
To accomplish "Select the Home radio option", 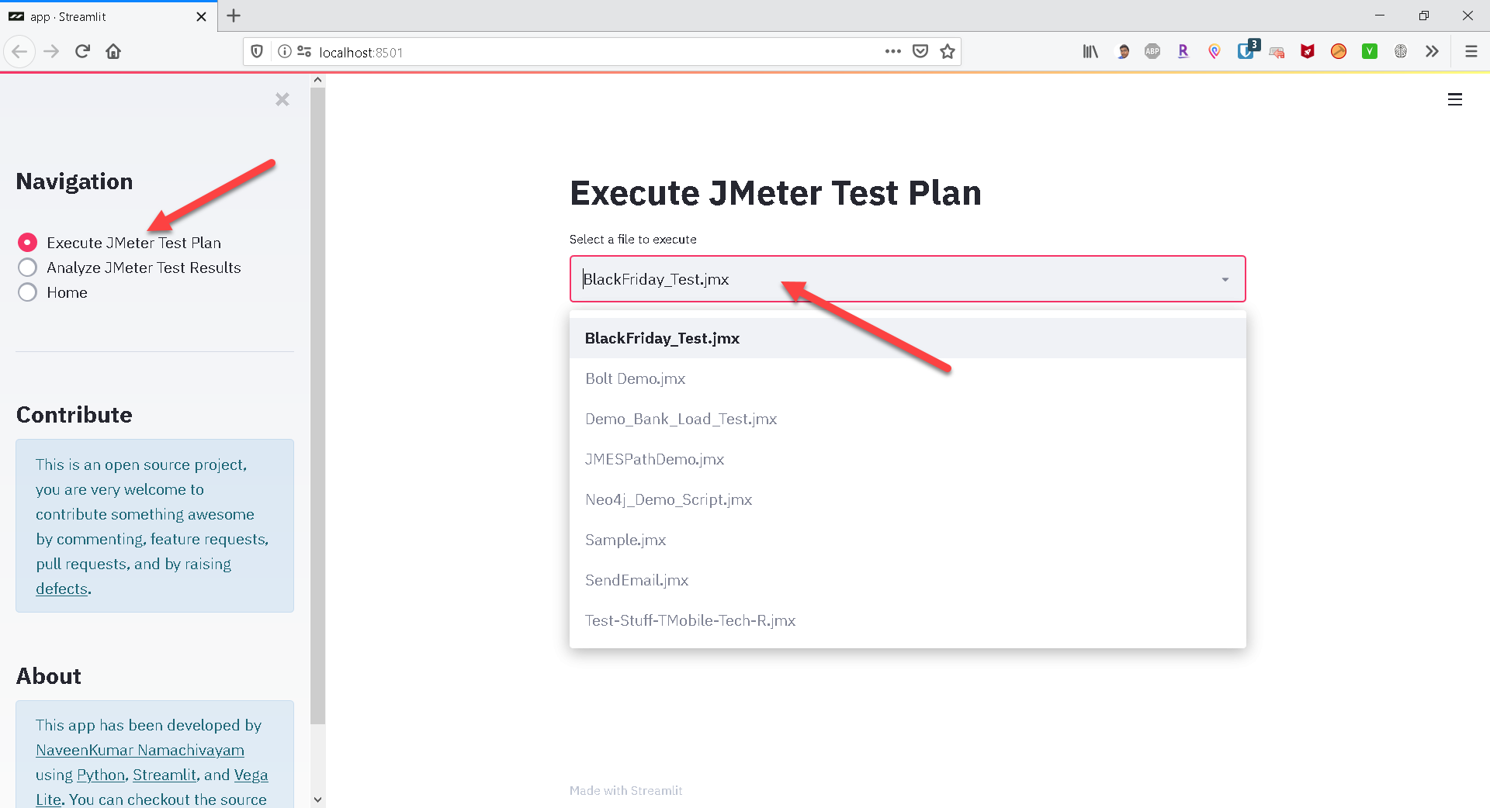I will pos(27,292).
